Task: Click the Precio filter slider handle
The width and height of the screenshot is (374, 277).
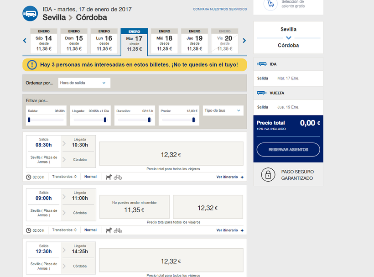Action: click(x=193, y=120)
